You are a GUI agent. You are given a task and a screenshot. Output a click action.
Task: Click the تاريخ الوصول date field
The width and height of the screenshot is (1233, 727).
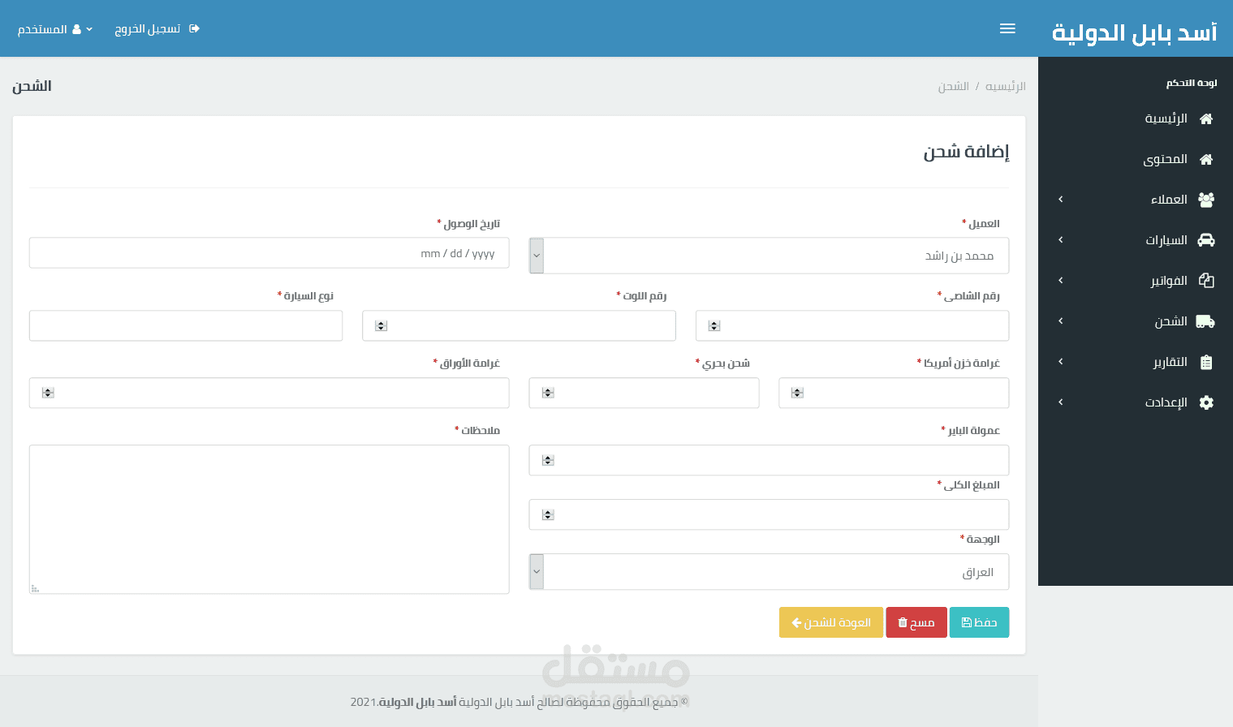click(x=269, y=253)
